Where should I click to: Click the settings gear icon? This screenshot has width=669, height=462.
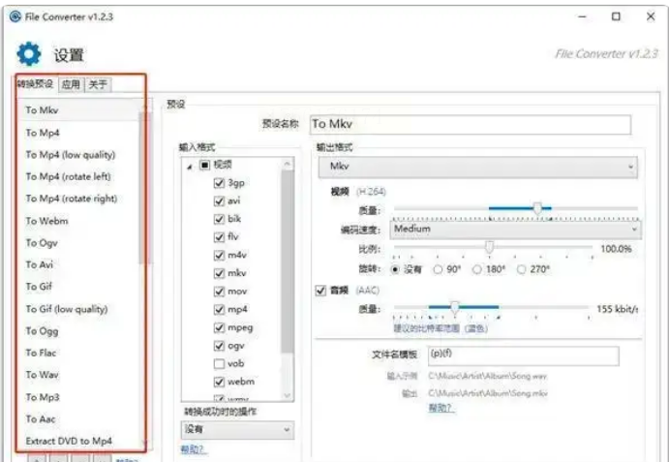click(29, 54)
